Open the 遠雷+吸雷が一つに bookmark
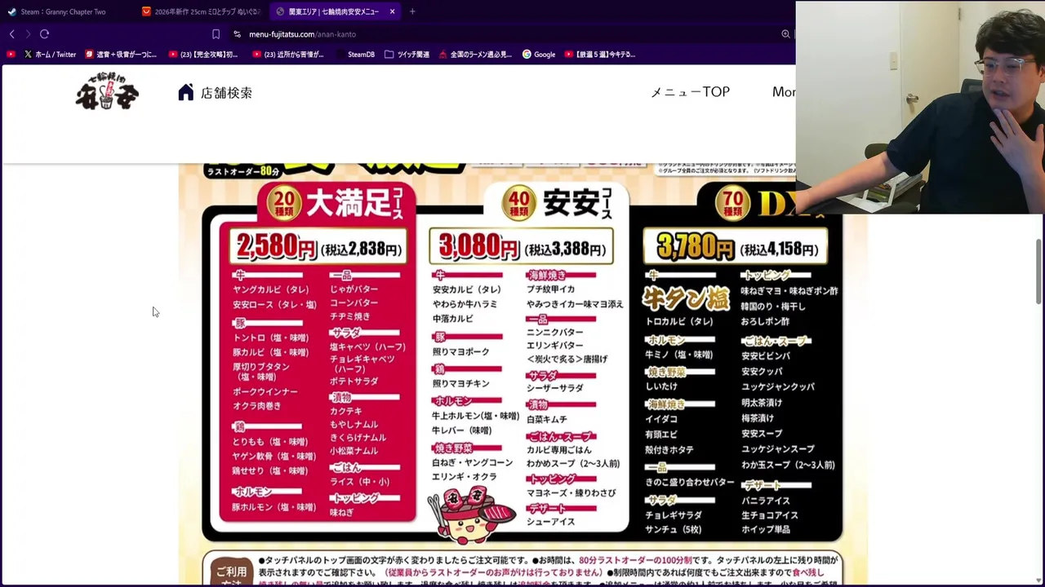The image size is (1045, 587). tap(121, 55)
